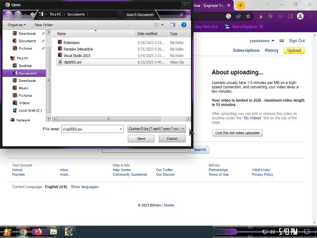
Task: Click This PC in the address breadcrumb
Action: [55, 14]
